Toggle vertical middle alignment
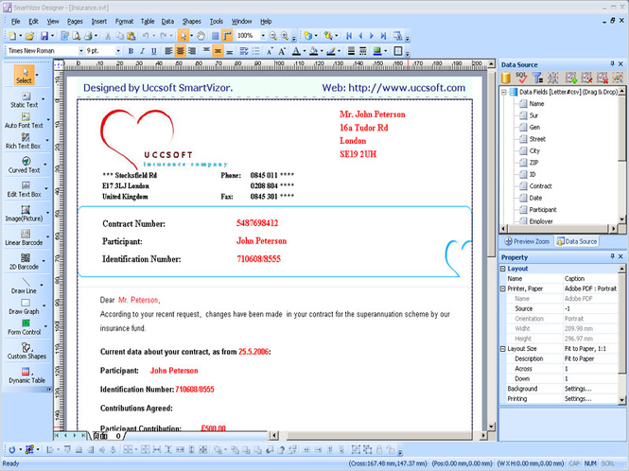Image resolution: width=629 pixels, height=471 pixels. tap(218, 51)
